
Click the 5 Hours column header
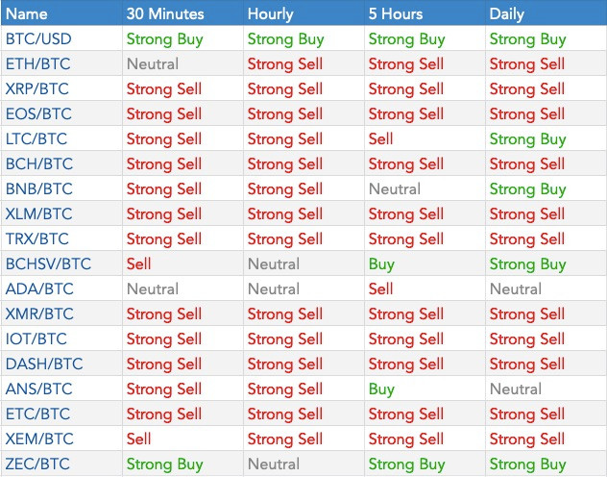pos(396,14)
